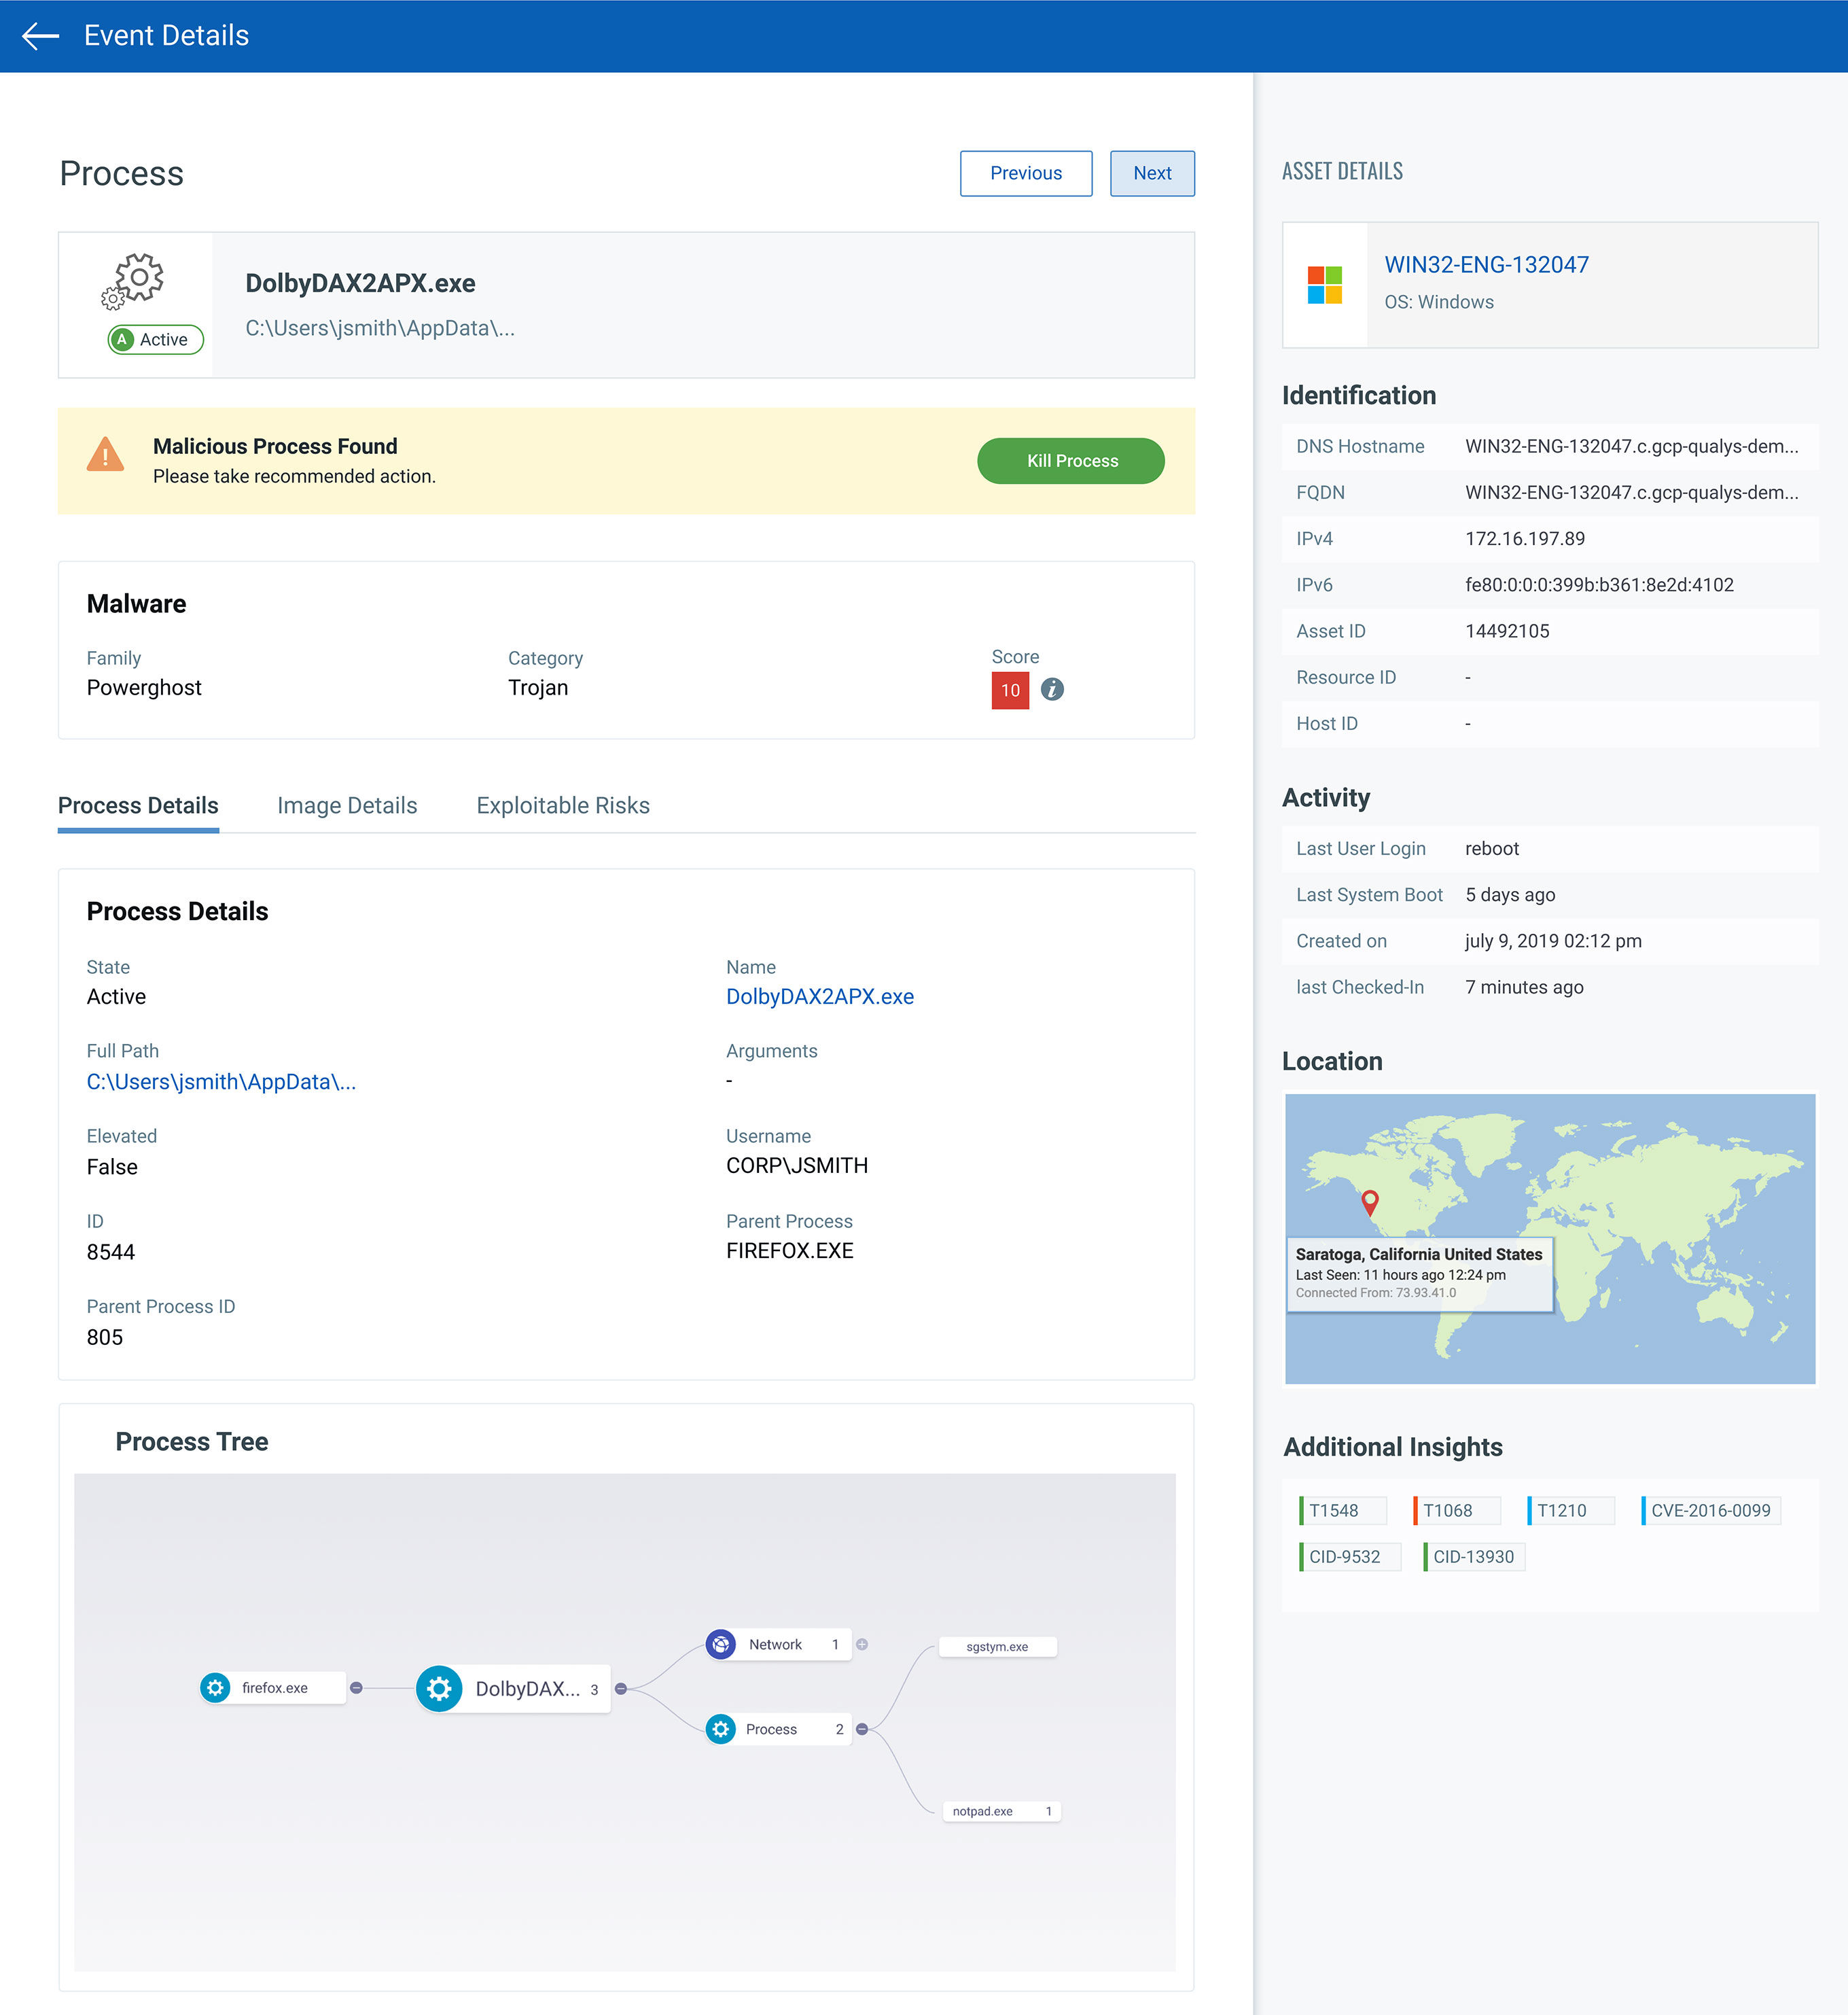The width and height of the screenshot is (1848, 2015).
Task: Click the DolbyDAX gear node icon
Action: (x=439, y=1689)
